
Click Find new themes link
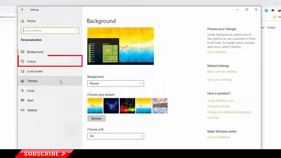coord(219,106)
